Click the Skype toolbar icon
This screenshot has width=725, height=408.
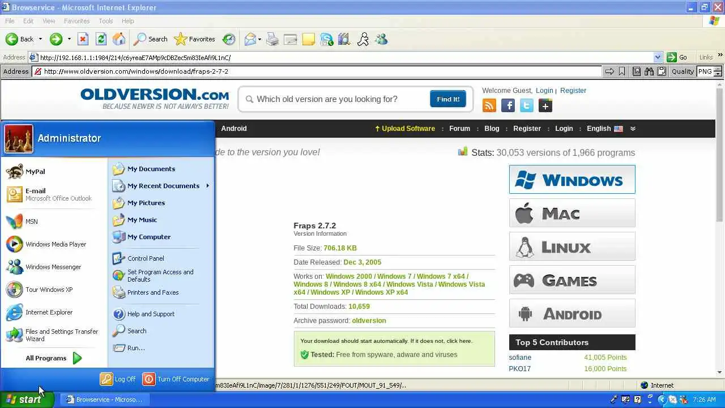coord(327,39)
